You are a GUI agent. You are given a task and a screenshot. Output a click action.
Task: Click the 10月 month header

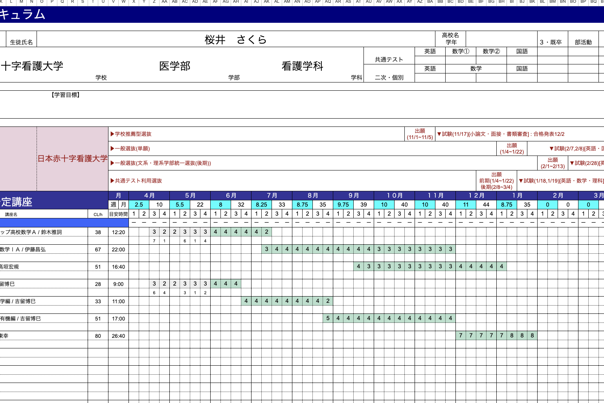tap(394, 196)
